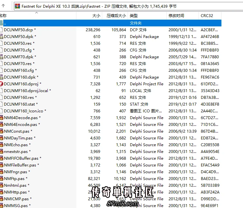This screenshot has height=208, width=243.
Task: Select the parent folder '..' row
Action: click(111, 23)
